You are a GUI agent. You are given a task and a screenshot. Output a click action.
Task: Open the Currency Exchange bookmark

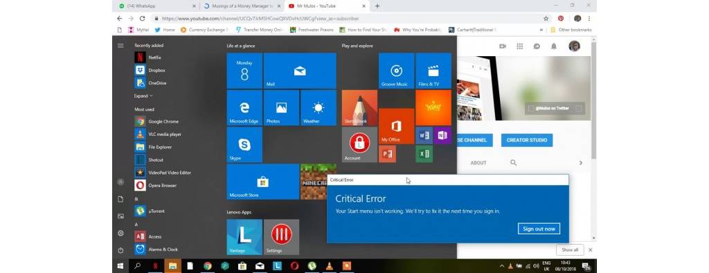tap(204, 30)
